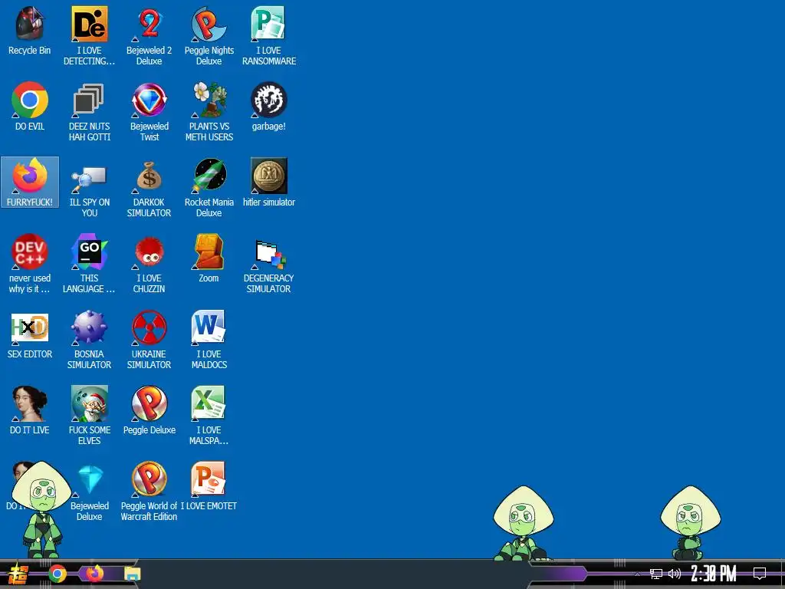This screenshot has height=589, width=785.
Task: Click the standing green mascot character
Action: coord(41,510)
